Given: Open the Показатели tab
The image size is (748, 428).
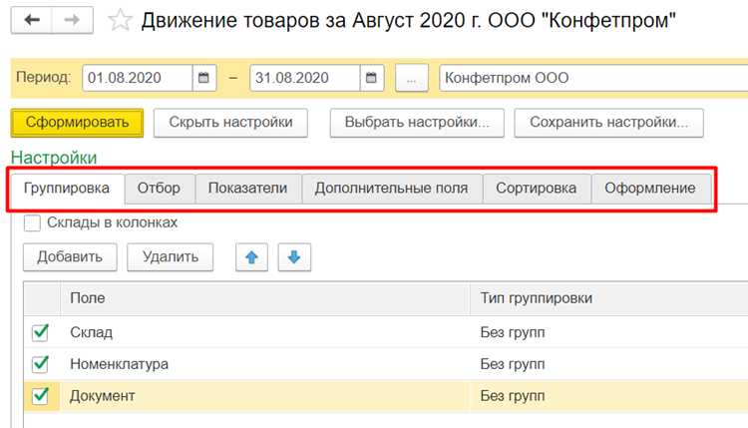Looking at the screenshot, I should pyautogui.click(x=247, y=188).
